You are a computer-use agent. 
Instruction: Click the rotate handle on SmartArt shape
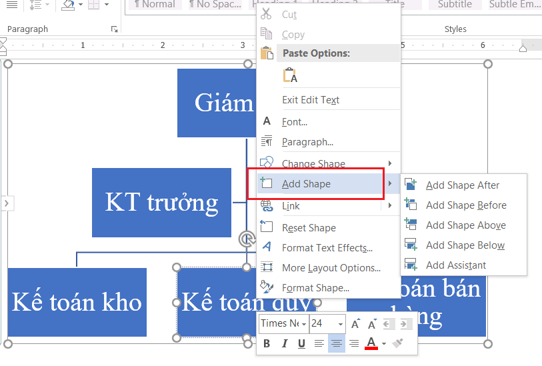pyautogui.click(x=247, y=239)
